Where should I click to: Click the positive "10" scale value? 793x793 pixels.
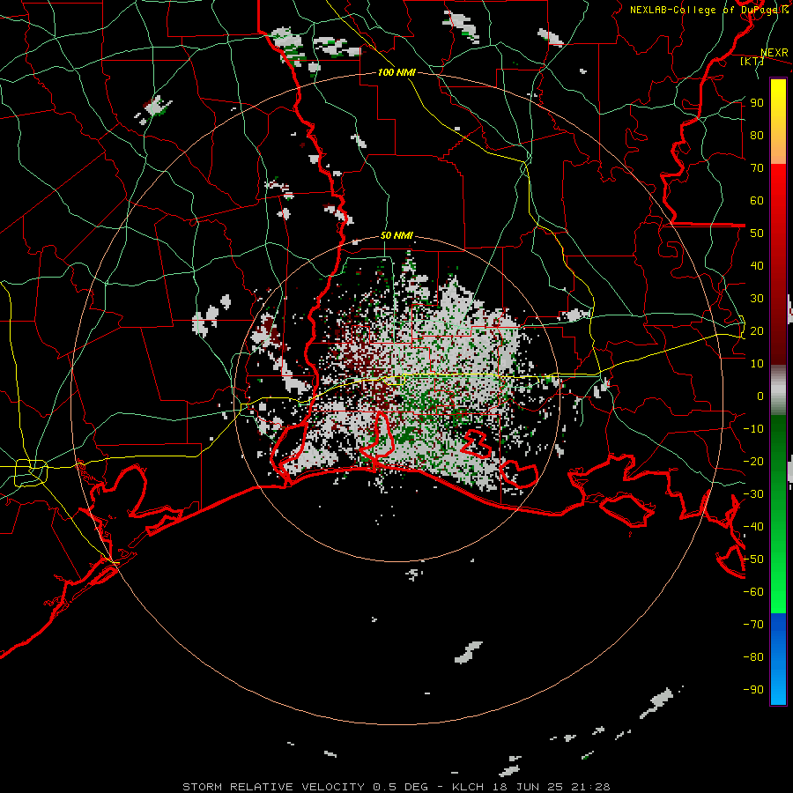[x=757, y=364]
